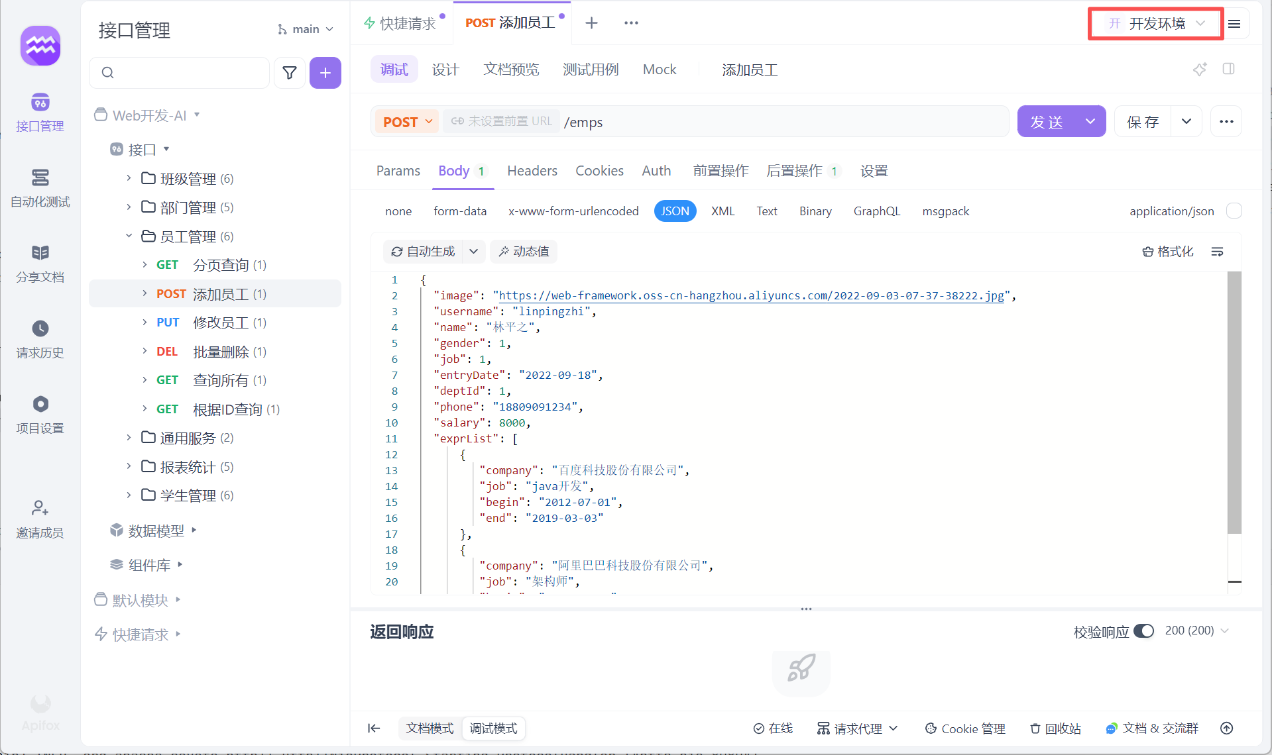
Task: Click the interface search input field
Action: click(179, 73)
